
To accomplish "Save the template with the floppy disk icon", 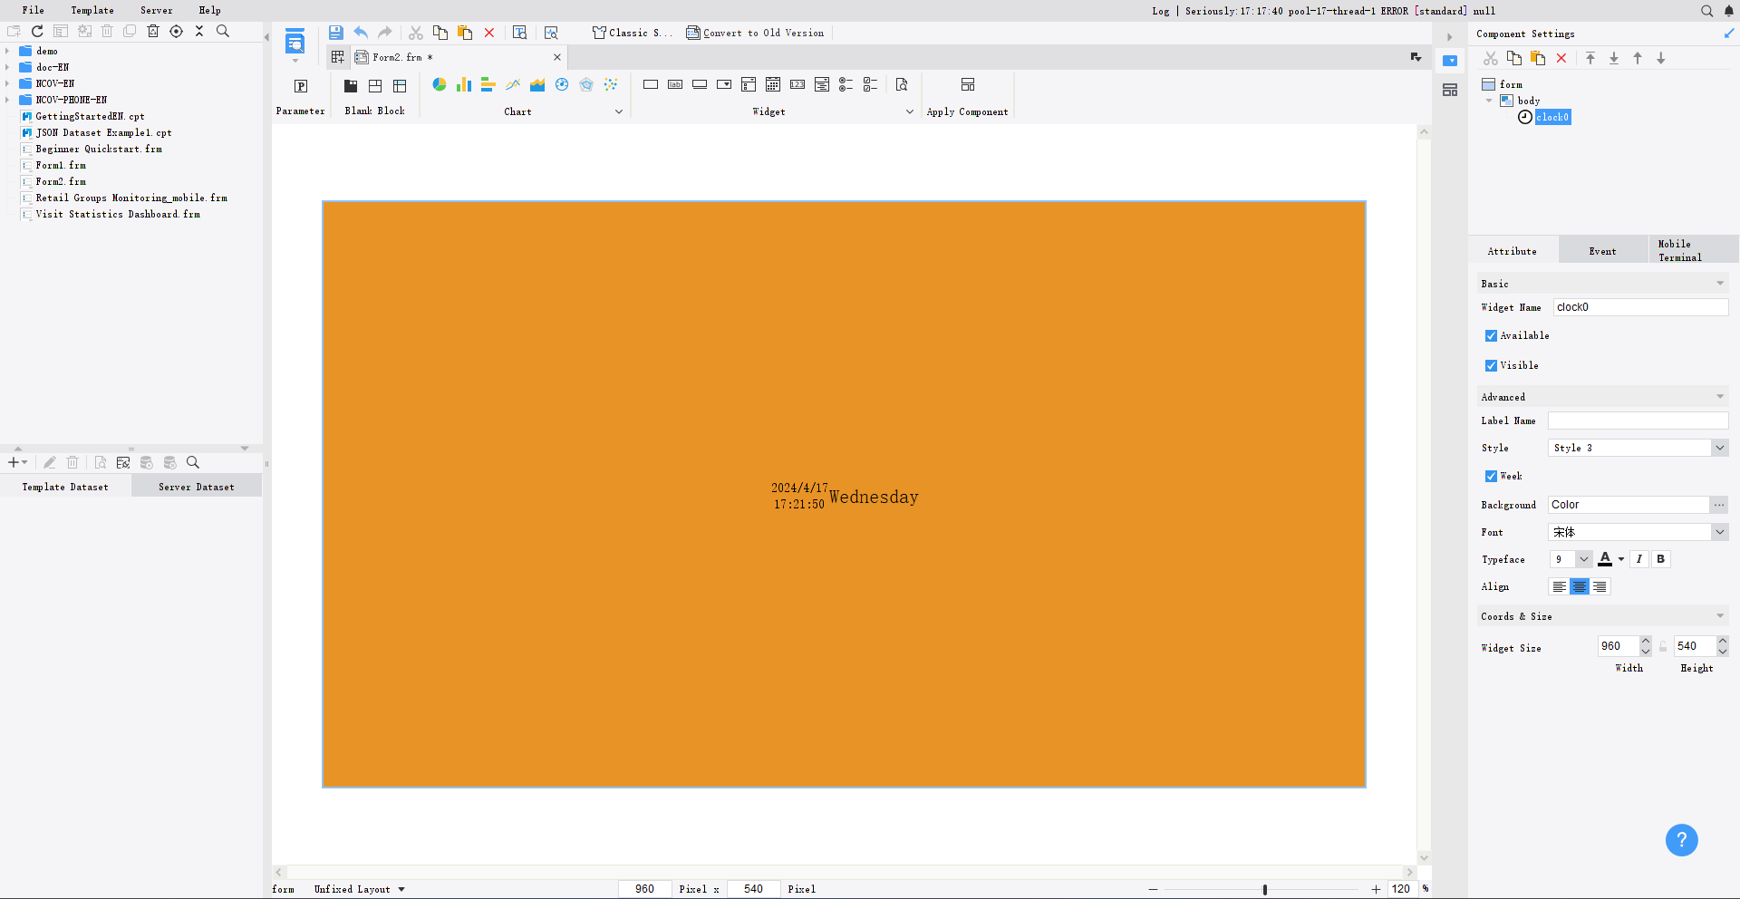I will click(x=335, y=33).
